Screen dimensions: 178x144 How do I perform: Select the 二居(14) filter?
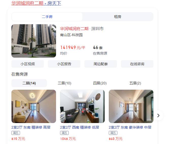tap(29, 83)
